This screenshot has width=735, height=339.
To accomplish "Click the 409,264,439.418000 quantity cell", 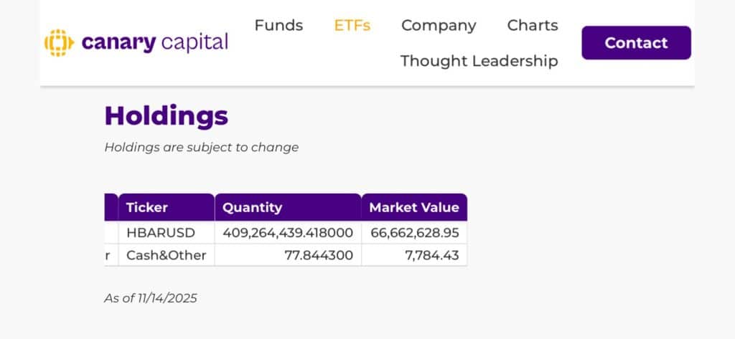I will tap(288, 232).
